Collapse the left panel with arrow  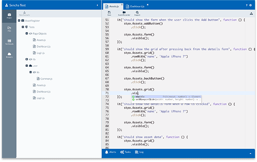[x=98, y=5]
